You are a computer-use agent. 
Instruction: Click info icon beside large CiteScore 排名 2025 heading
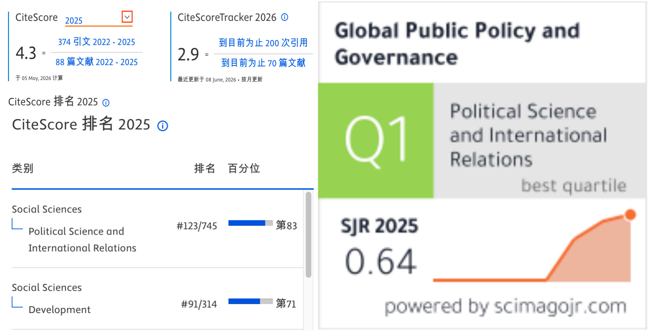pos(163,126)
